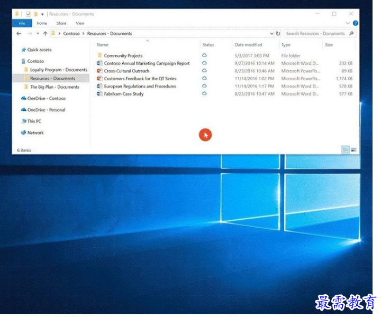
Task: Click the File folder type cell
Action: (x=291, y=56)
